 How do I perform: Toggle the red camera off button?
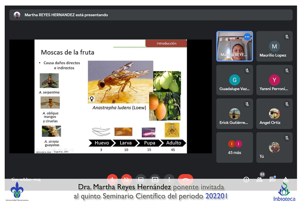(x=126, y=179)
